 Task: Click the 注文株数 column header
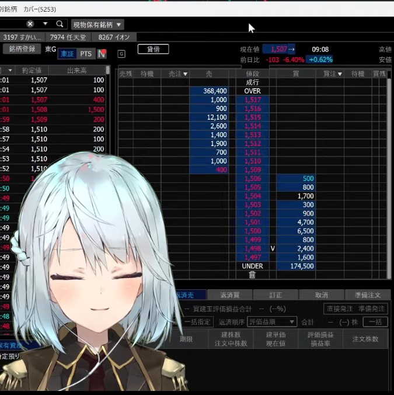point(365,339)
